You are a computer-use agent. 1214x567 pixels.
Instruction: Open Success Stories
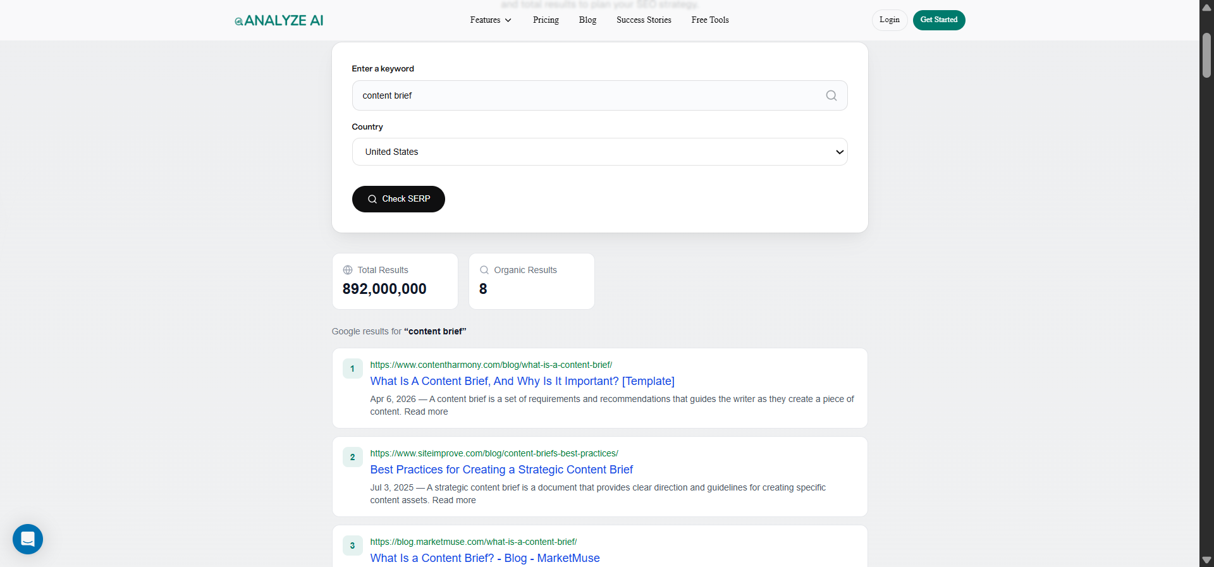pos(644,20)
